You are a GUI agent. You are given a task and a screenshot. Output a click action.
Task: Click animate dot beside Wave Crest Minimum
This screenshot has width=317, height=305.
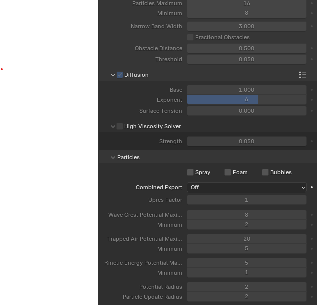pyautogui.click(x=312, y=224)
